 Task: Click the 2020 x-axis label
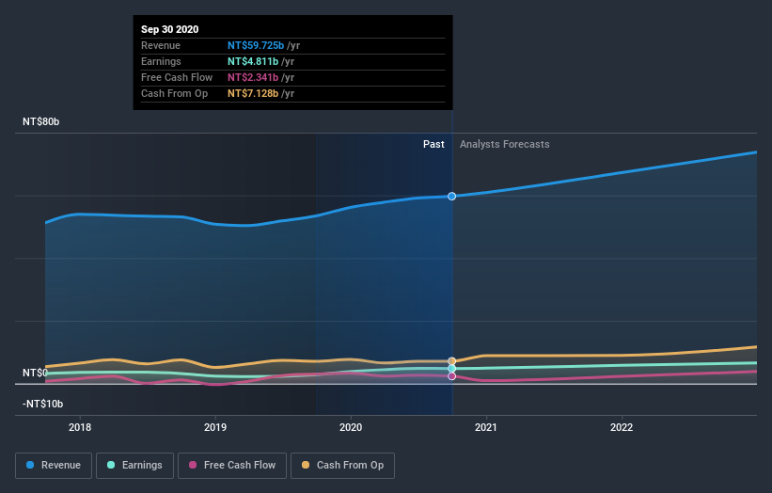351,427
